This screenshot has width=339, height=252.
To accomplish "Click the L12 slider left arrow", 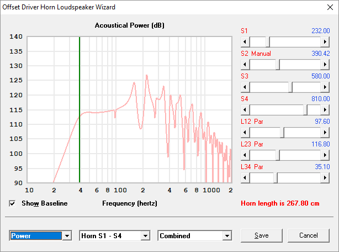I will (x=245, y=133).
